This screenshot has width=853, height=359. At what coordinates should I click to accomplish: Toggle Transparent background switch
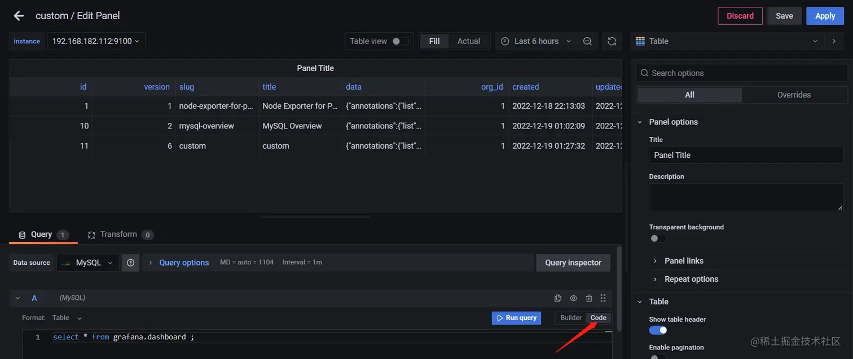pyautogui.click(x=657, y=238)
